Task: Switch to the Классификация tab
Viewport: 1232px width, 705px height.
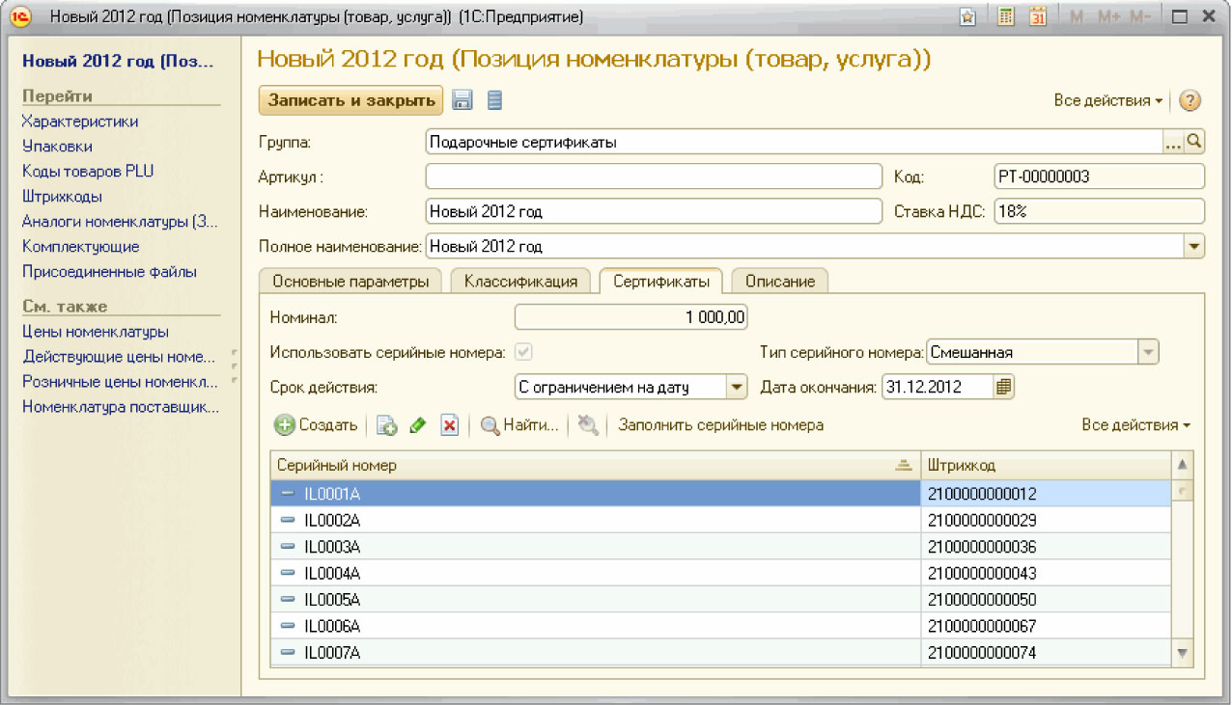Action: [520, 282]
